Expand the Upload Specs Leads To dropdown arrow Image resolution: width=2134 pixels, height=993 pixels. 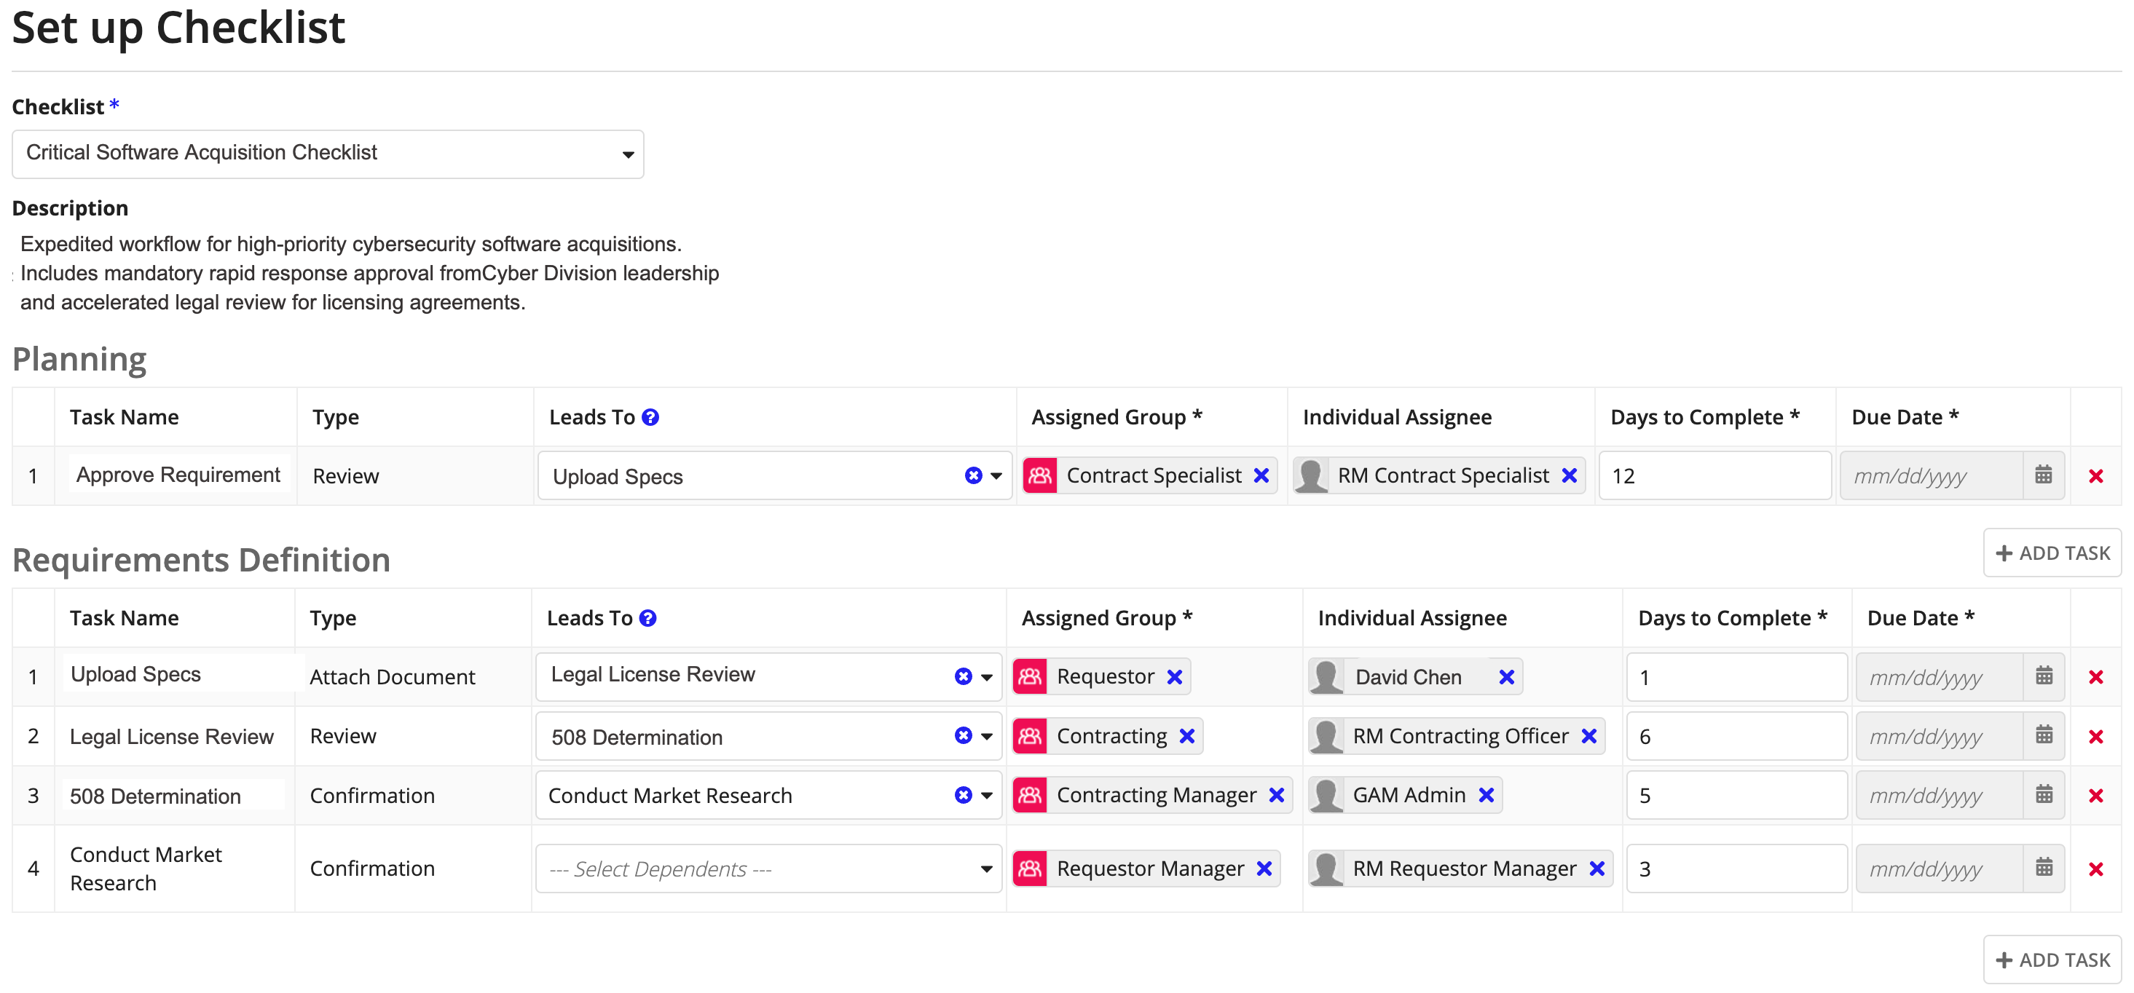(x=996, y=476)
